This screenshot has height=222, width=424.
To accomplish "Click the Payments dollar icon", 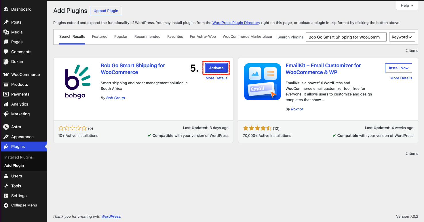I will (6, 94).
